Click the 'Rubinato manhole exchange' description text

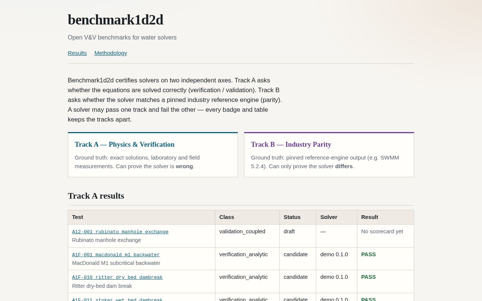[x=107, y=240]
